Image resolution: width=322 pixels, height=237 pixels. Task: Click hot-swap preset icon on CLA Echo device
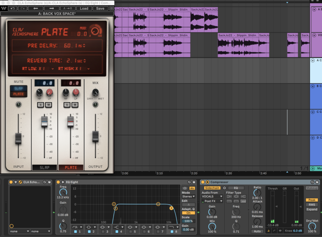[x=44, y=182]
